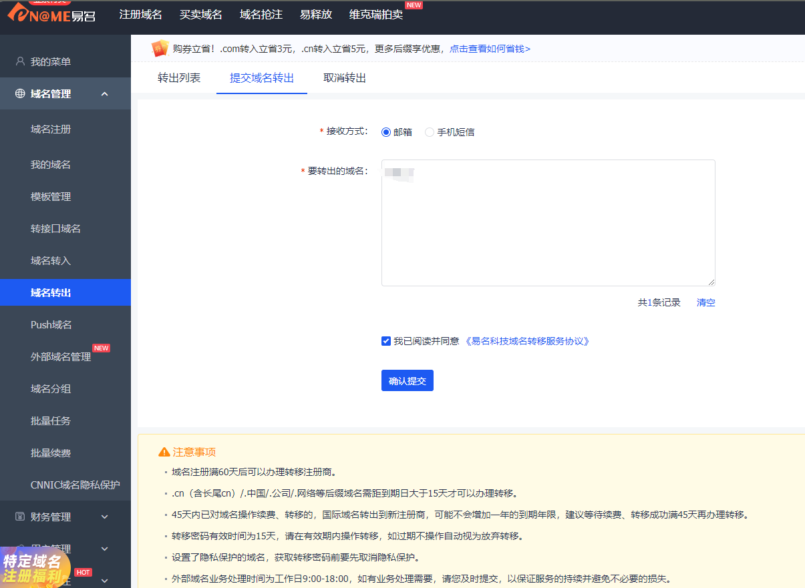The image size is (805, 588).
Task: Open the 特定域名注册福利 promo badge
Action: pos(35,568)
